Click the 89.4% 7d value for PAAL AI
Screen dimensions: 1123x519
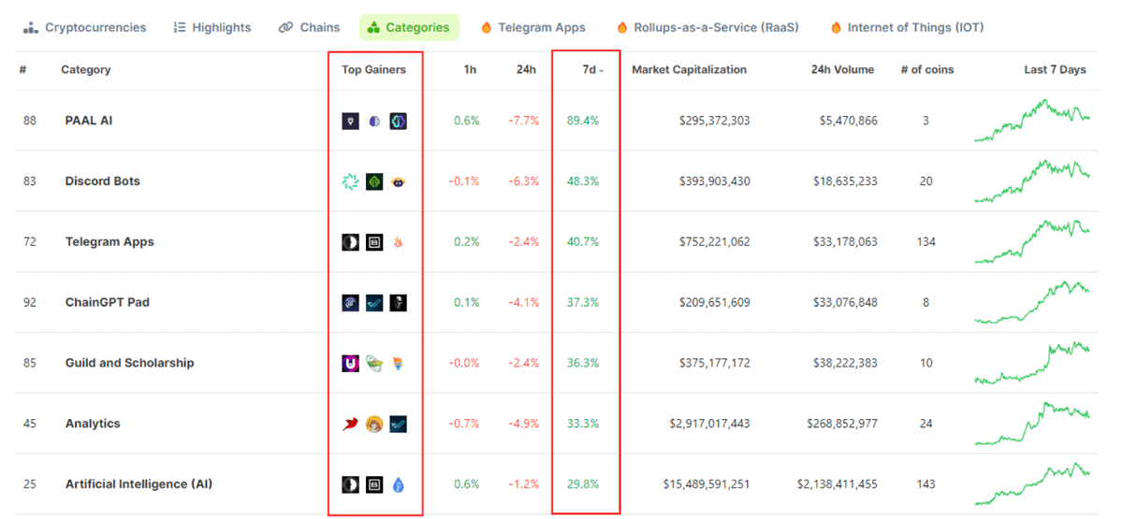583,121
